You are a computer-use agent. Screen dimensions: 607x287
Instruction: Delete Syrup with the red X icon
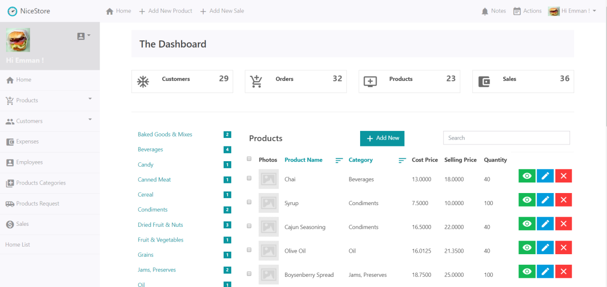click(563, 200)
